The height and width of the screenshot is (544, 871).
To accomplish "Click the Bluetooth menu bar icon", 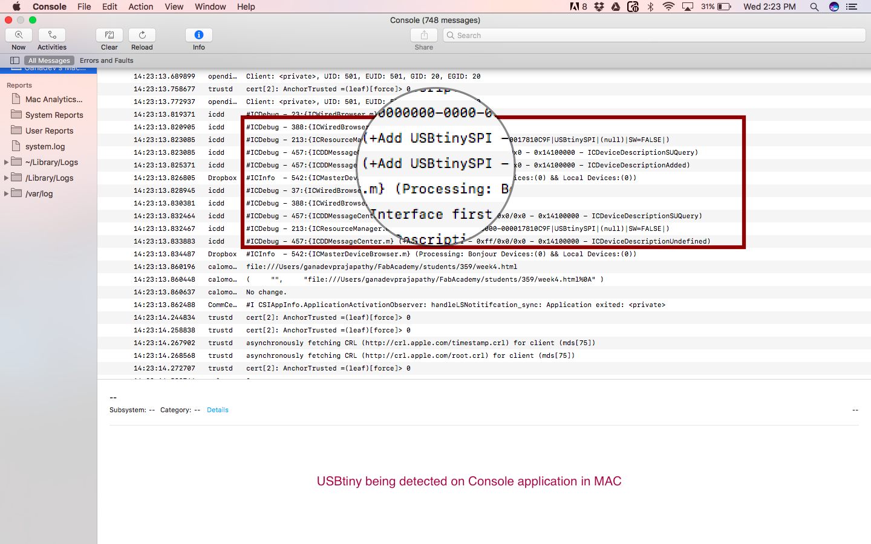I will point(651,7).
